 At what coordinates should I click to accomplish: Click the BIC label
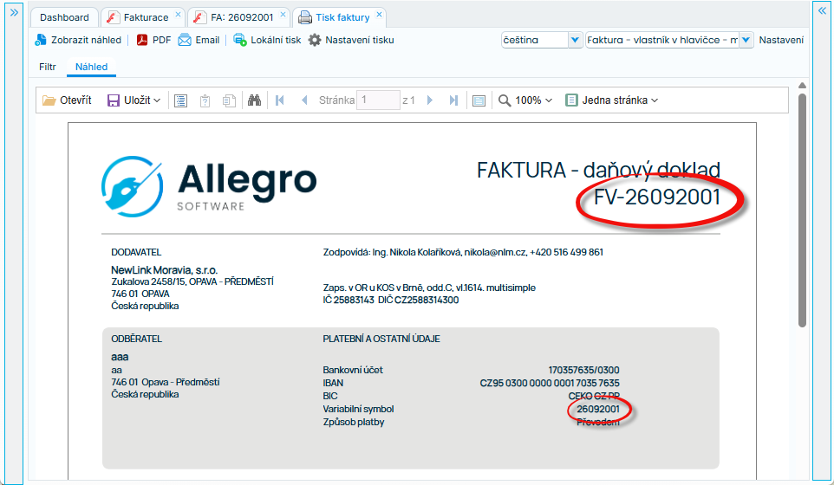pyautogui.click(x=330, y=397)
